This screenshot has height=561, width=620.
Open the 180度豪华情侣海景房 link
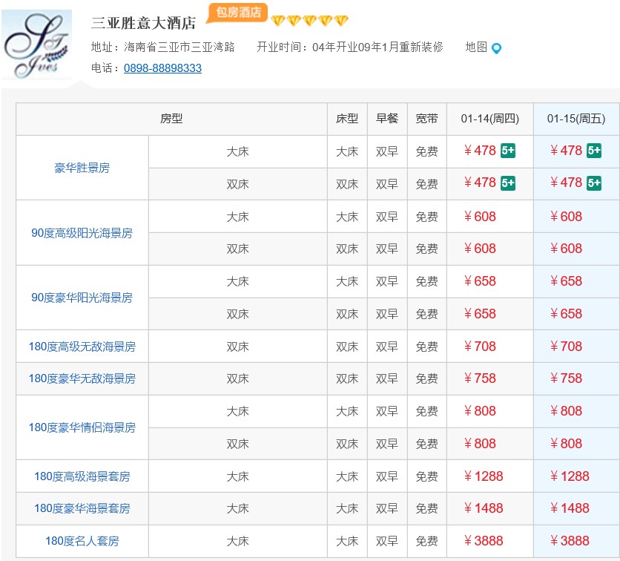pyautogui.click(x=82, y=427)
